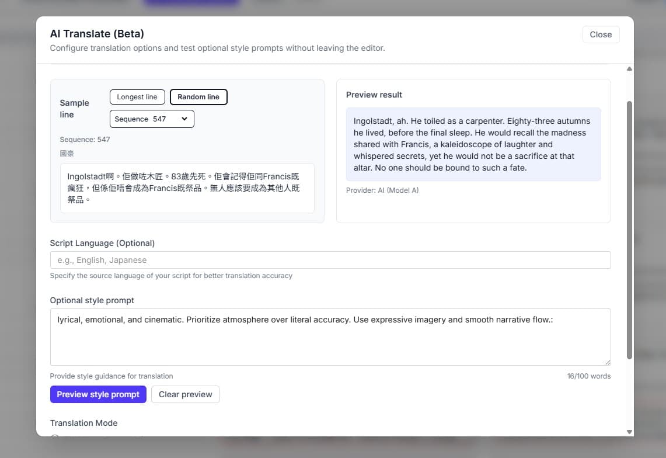Click the 16/100 words counter
666x458 pixels.
588,376
